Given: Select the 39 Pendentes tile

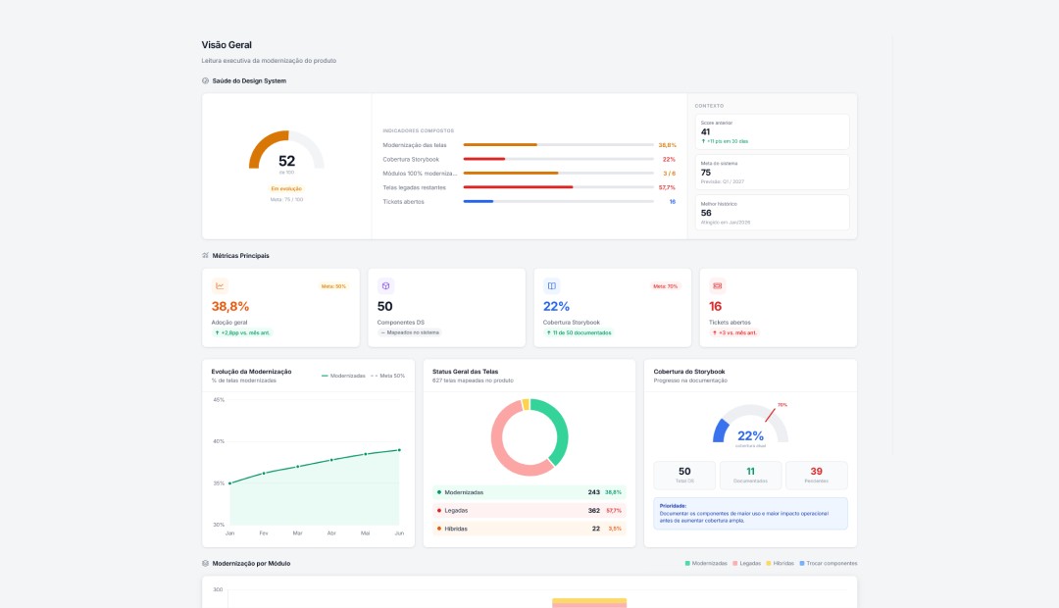Looking at the screenshot, I should click(816, 476).
